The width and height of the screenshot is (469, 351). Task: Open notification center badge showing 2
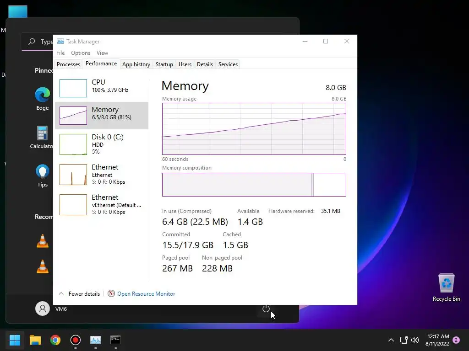point(456,340)
